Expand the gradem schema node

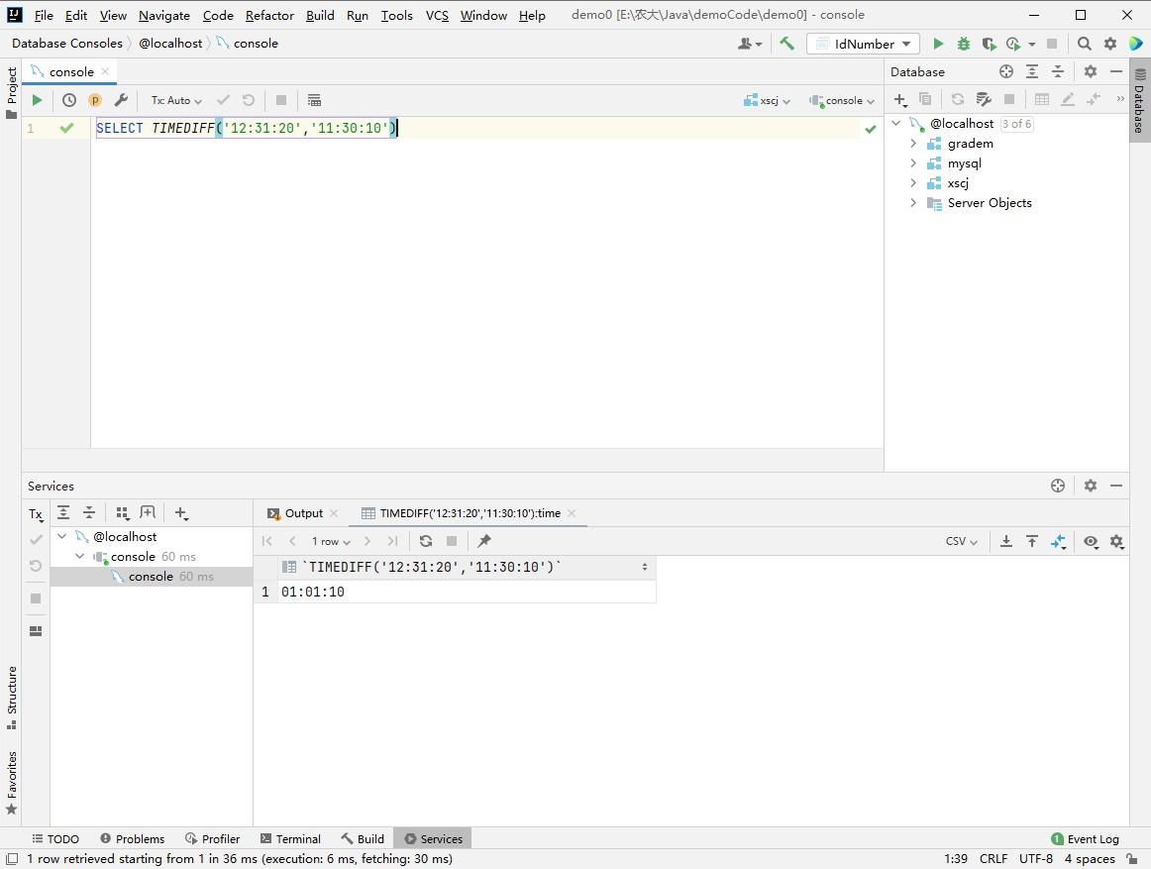[913, 144]
